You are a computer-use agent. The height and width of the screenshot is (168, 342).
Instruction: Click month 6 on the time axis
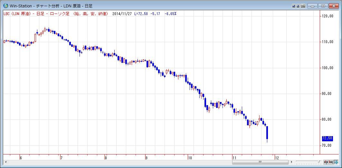click(x=21, y=158)
